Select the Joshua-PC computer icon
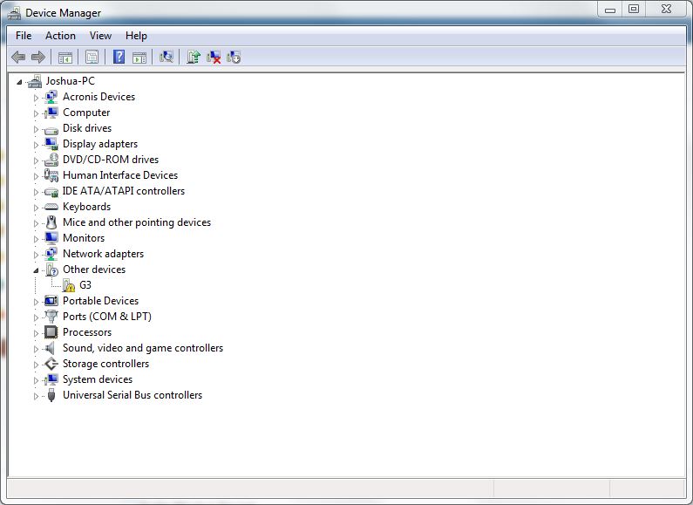The height and width of the screenshot is (505, 693). point(35,81)
